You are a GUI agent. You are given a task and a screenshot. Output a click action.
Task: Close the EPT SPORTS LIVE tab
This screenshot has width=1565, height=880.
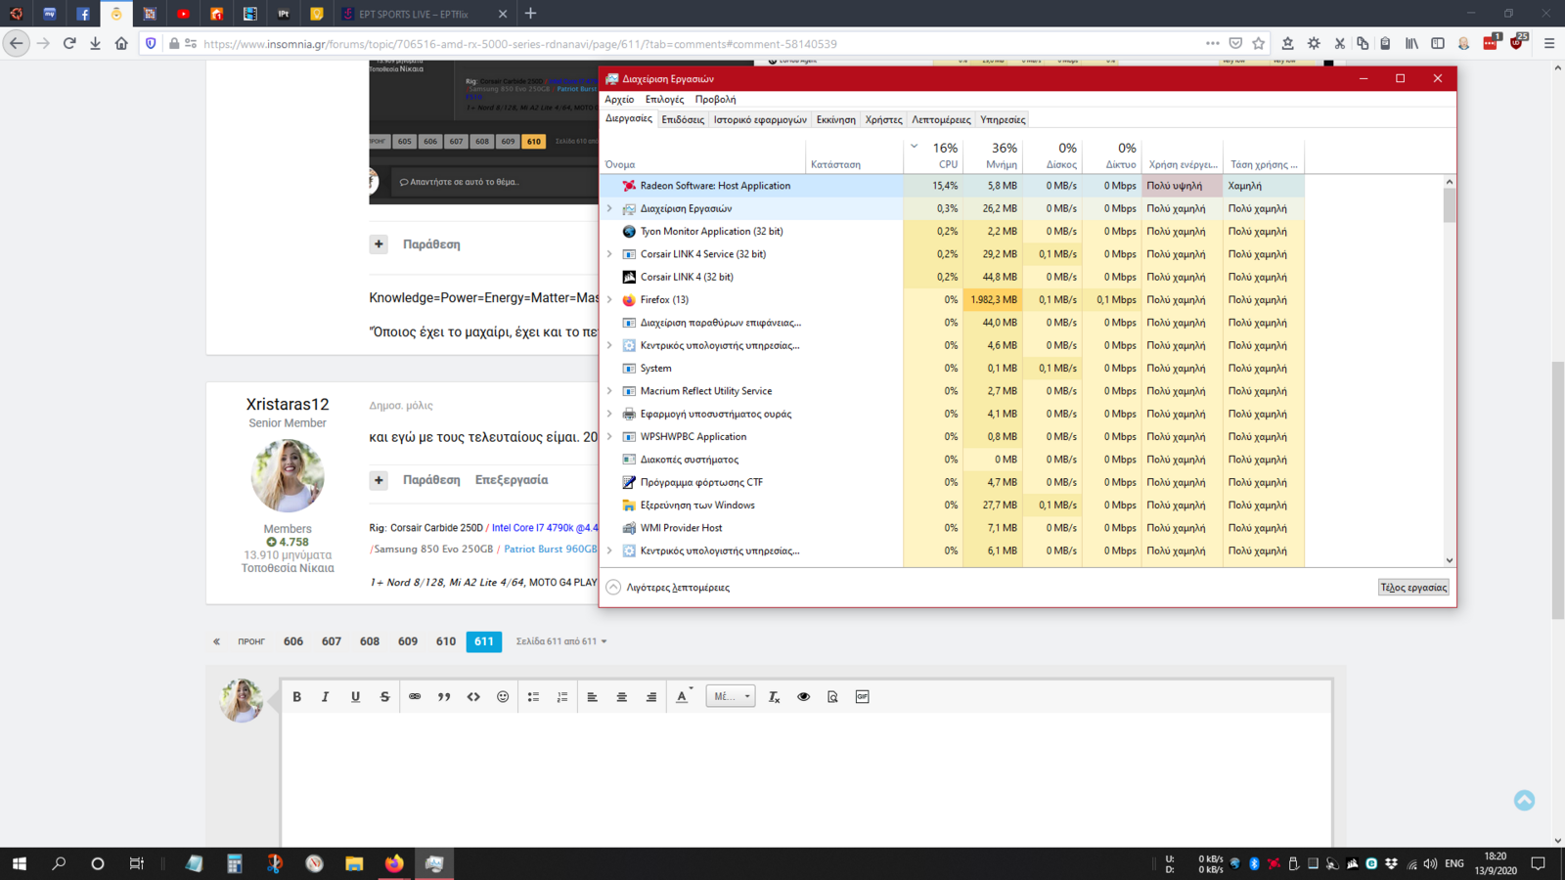click(503, 14)
